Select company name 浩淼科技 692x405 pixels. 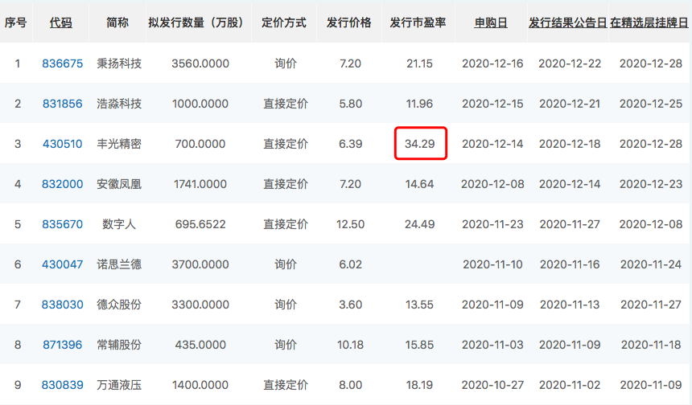tap(119, 104)
